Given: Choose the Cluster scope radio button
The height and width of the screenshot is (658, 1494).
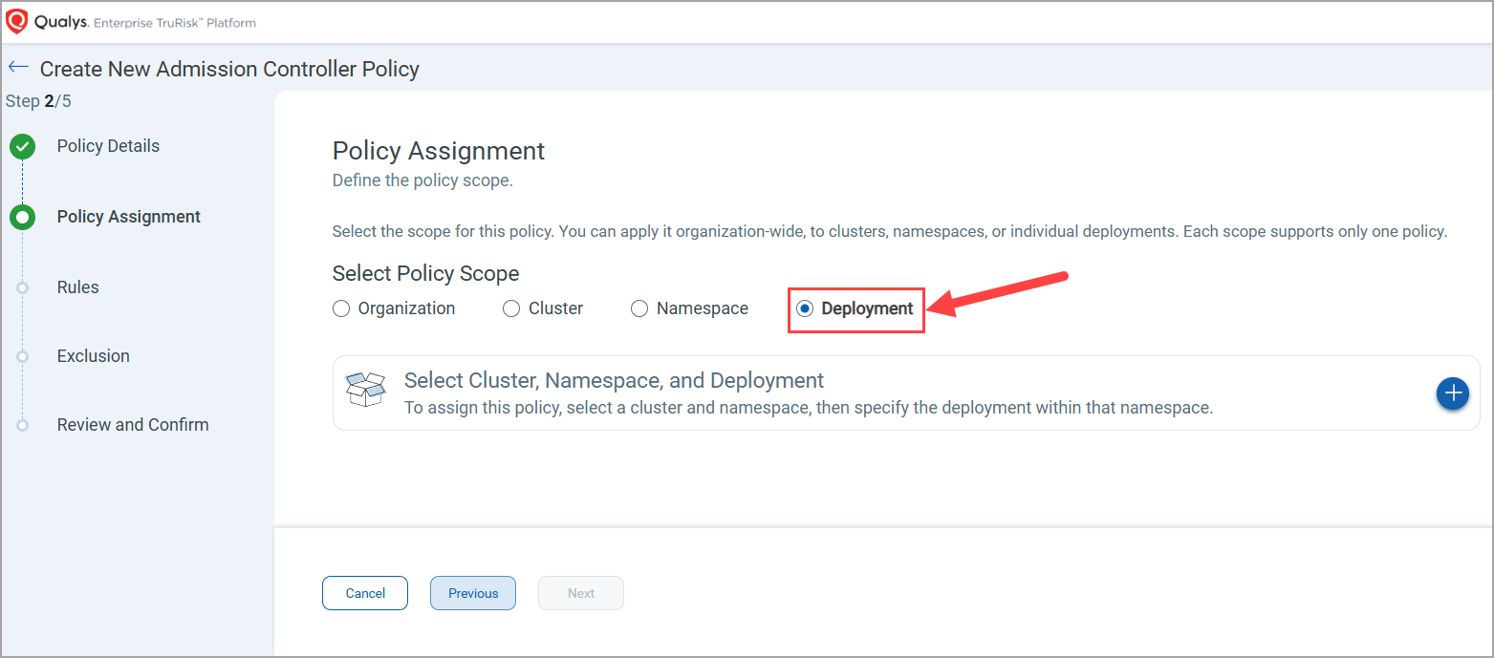Looking at the screenshot, I should click(511, 308).
